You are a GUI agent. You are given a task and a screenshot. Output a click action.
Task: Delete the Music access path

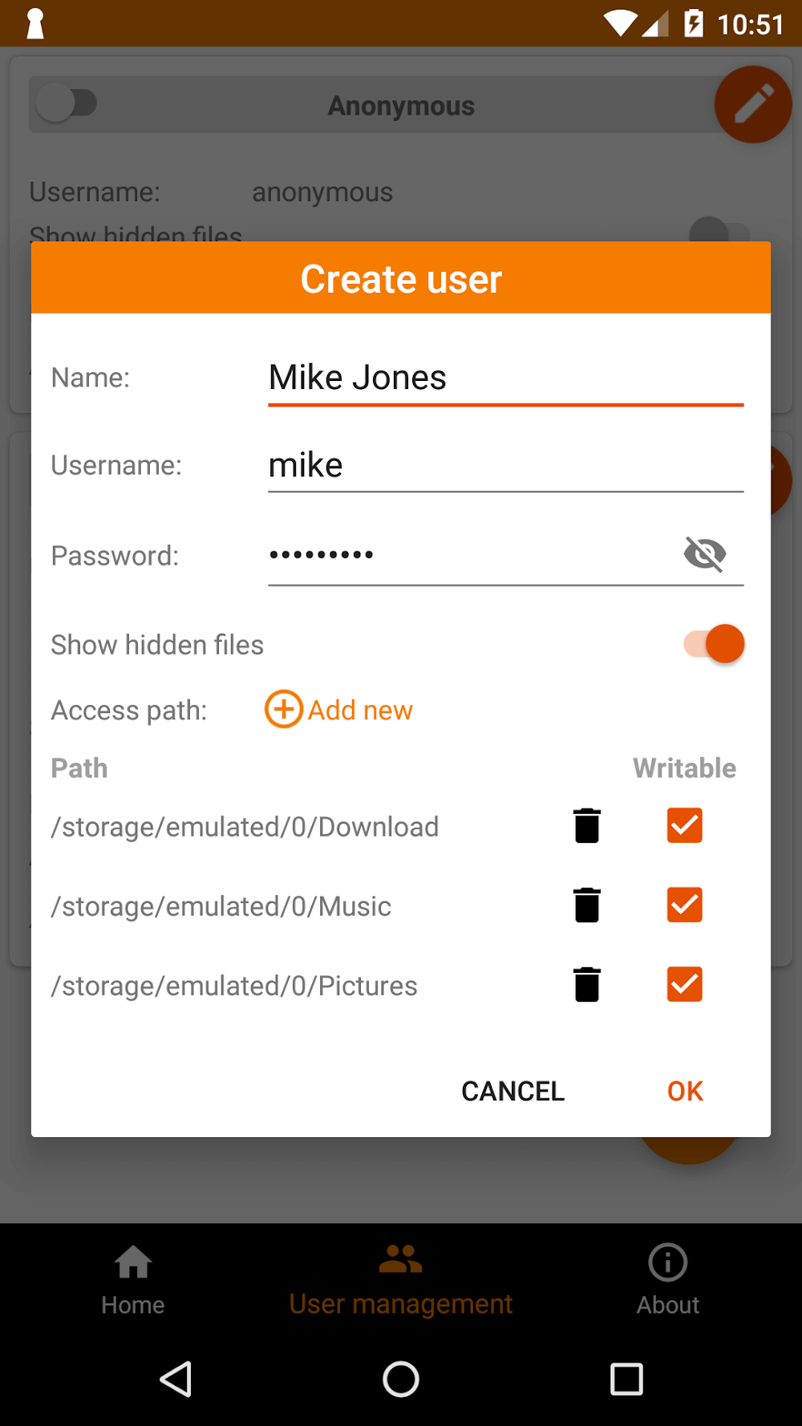click(x=587, y=905)
